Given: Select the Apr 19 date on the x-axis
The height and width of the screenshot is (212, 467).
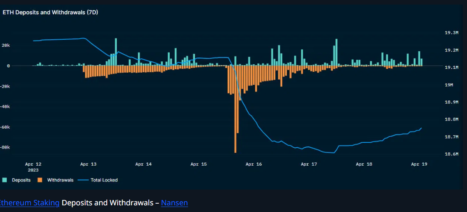Looking at the screenshot, I should [x=419, y=164].
